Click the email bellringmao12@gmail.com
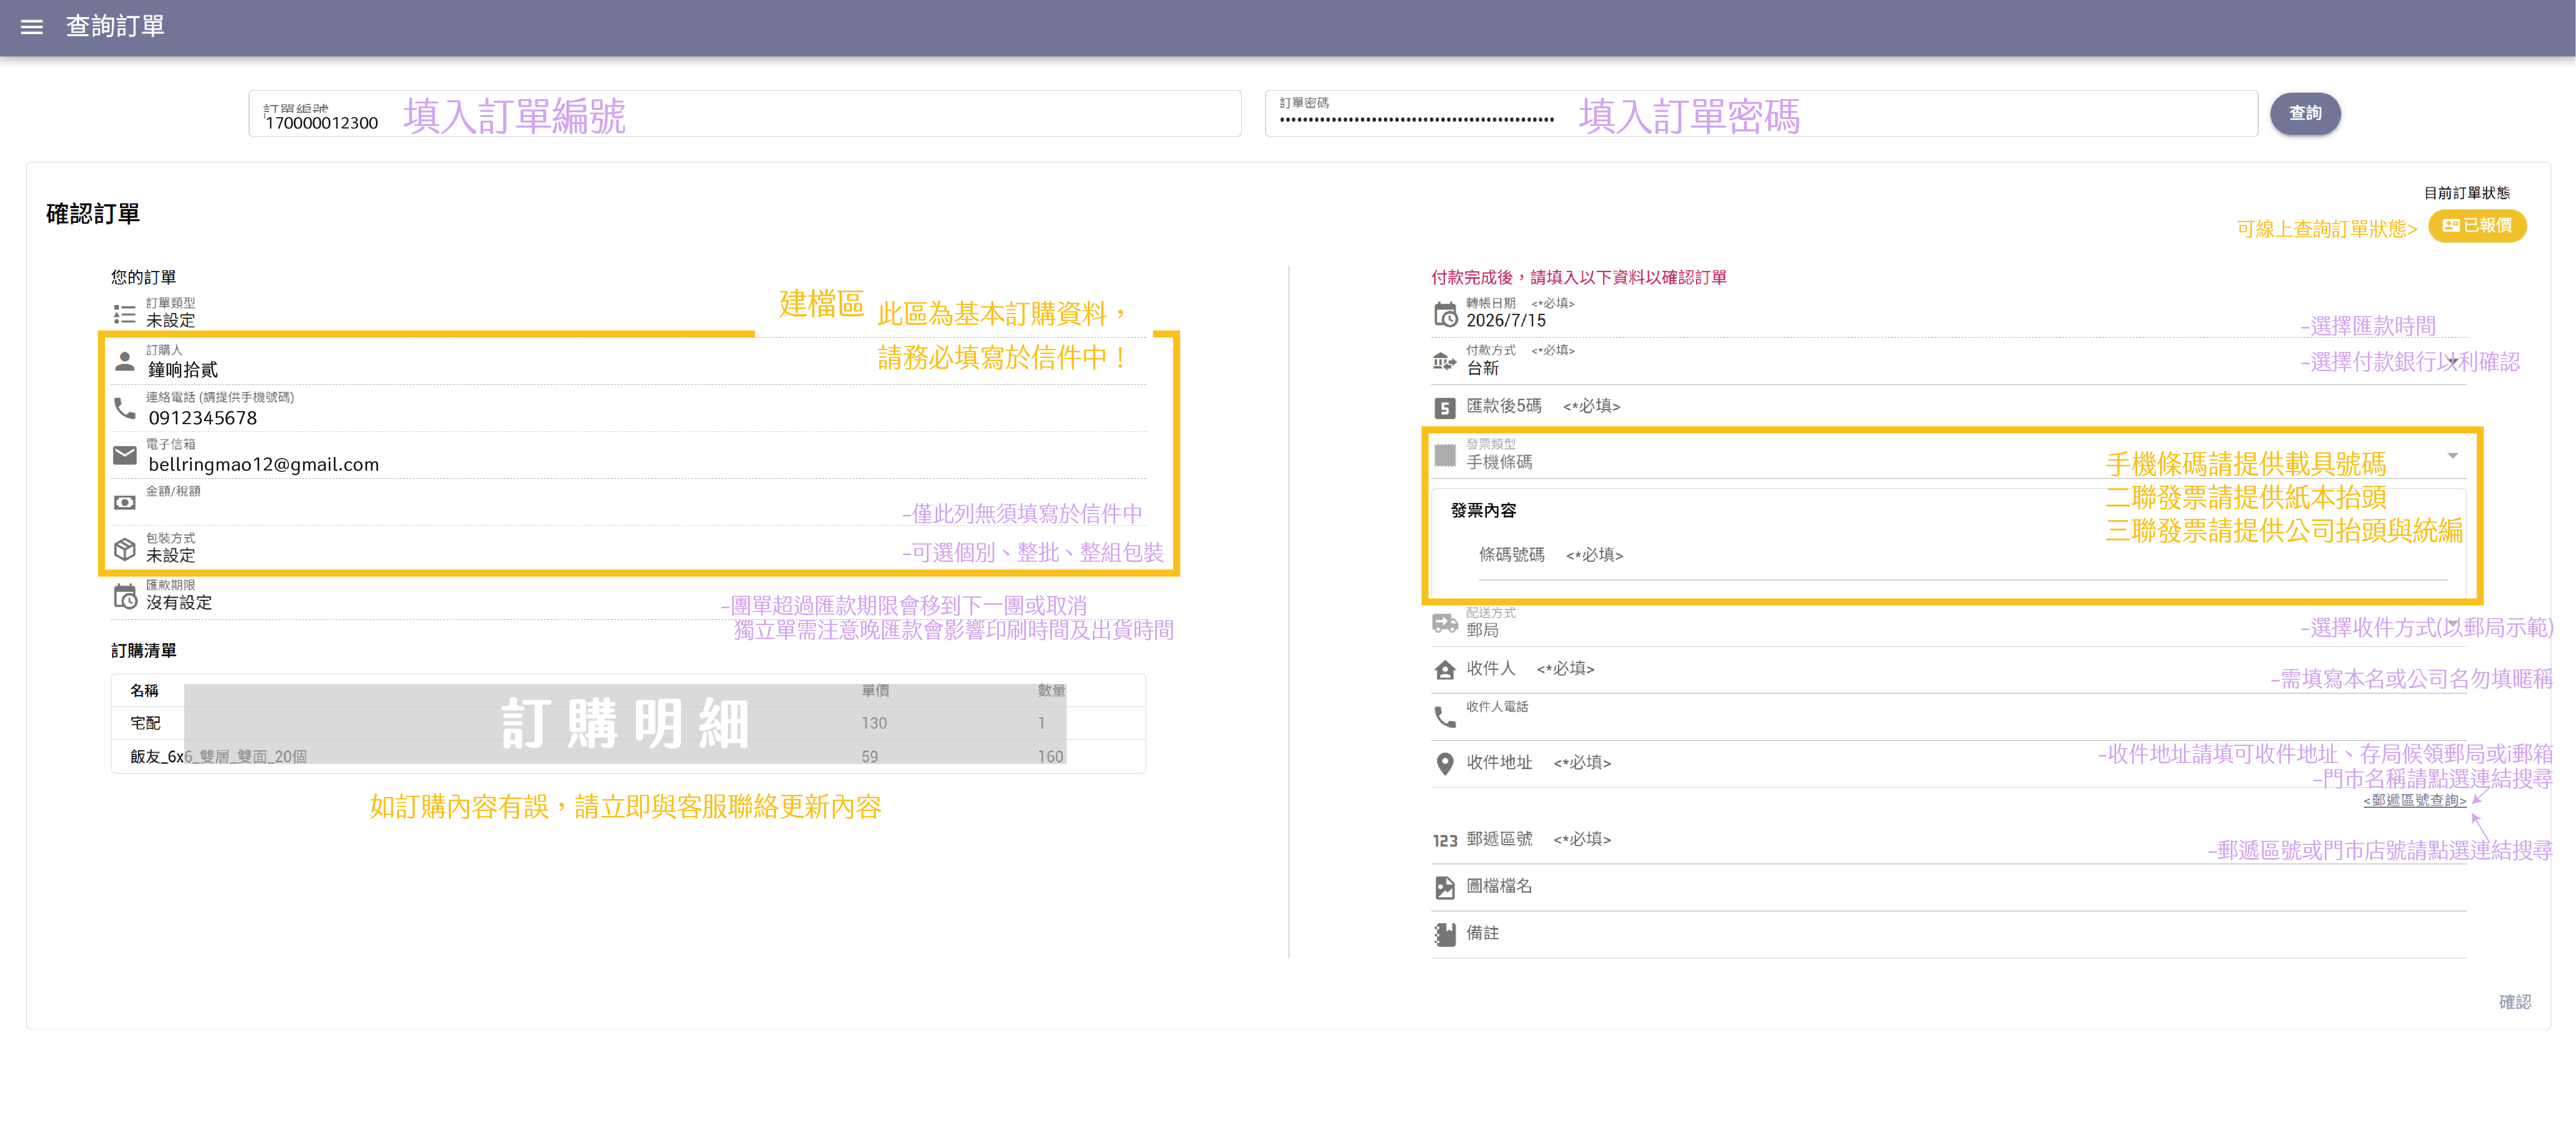The width and height of the screenshot is (2576, 1144). coord(264,465)
